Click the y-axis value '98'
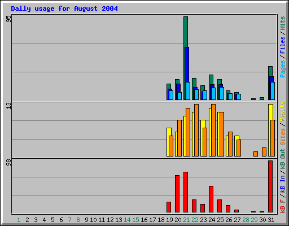Viewport: 289px width, 226px height. pyautogui.click(x=8, y=162)
